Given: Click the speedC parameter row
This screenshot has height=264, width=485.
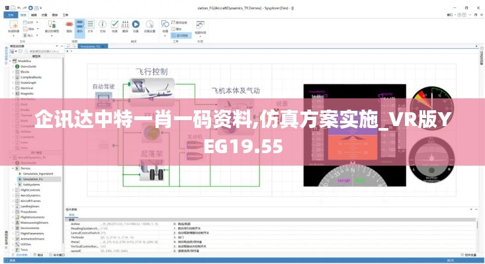Looking at the screenshot, I should (272, 251).
